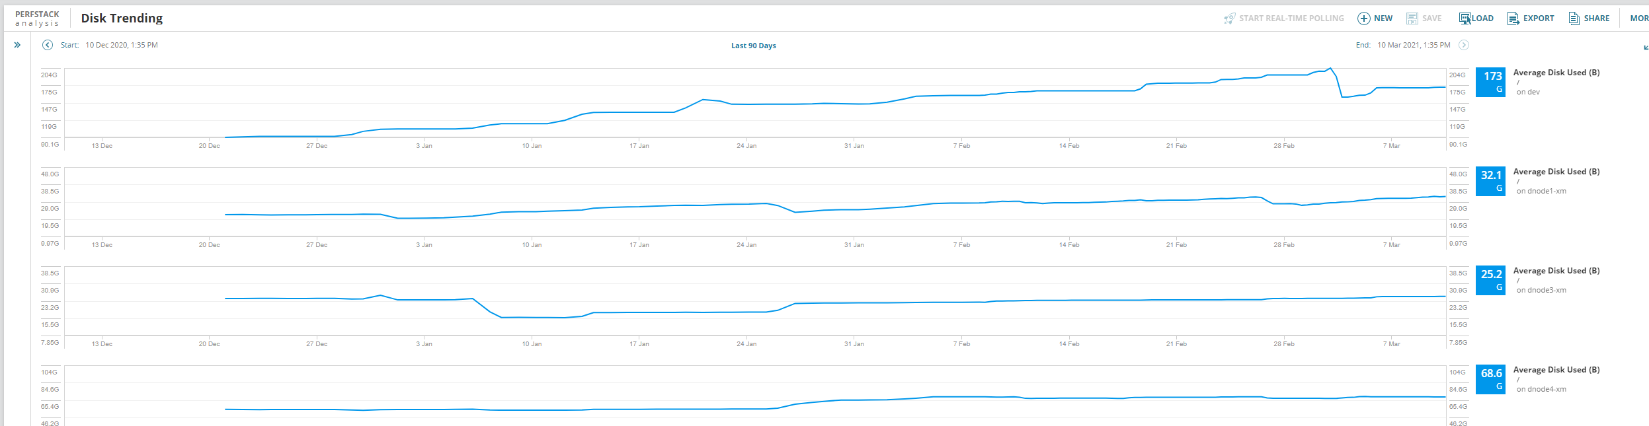Go to previous time range arrow
Viewport: 1649px width, 426px height.
click(48, 45)
